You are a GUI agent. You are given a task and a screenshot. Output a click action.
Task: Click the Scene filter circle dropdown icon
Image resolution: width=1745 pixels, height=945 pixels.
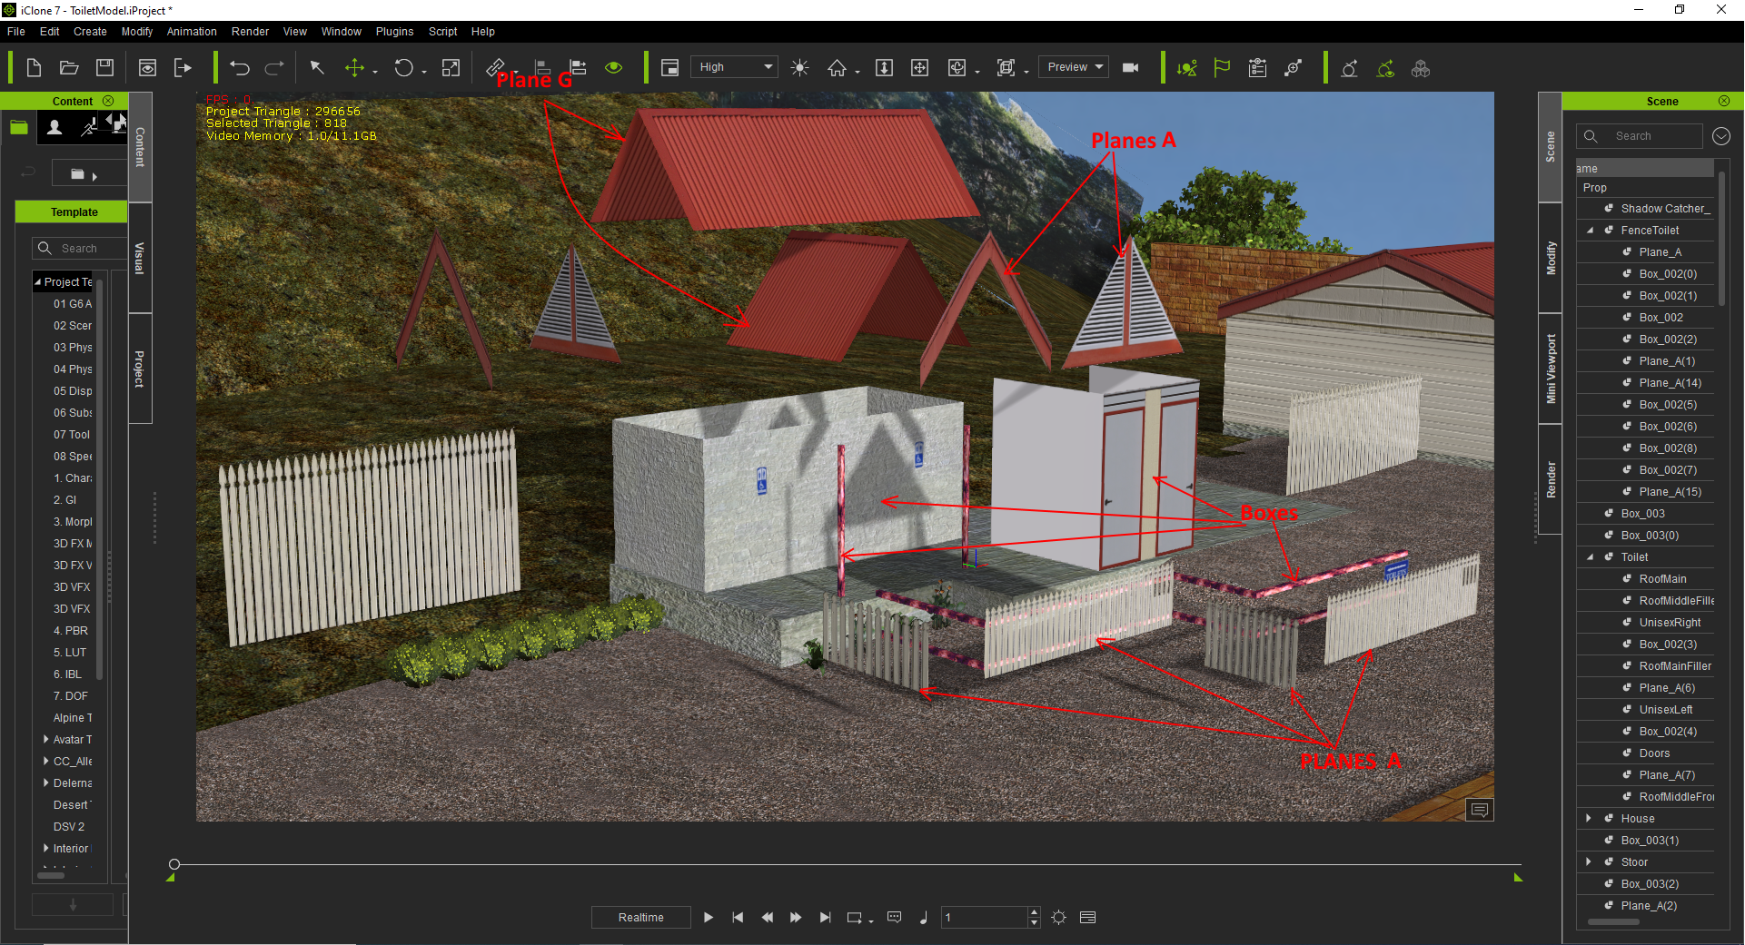(1721, 136)
